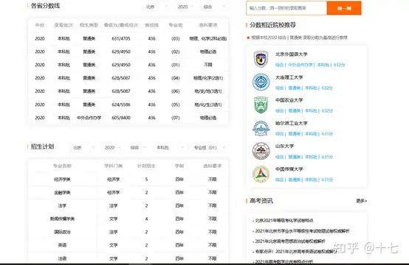Click the Dalian University of Technology logo
Image resolution: width=409 pixels, height=265 pixels.
pos(261,82)
